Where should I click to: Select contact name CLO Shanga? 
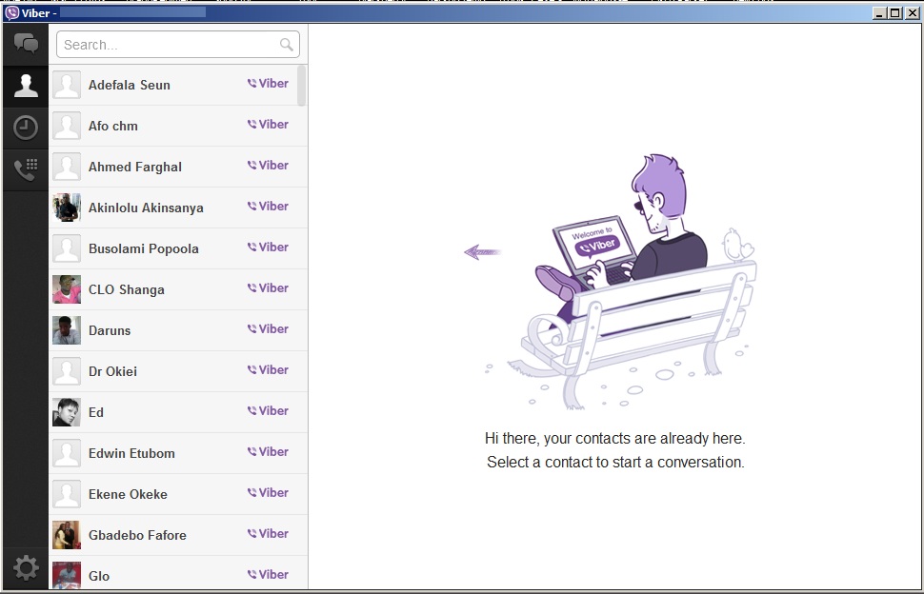click(126, 289)
